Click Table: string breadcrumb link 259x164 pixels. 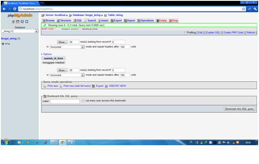click(x=115, y=15)
